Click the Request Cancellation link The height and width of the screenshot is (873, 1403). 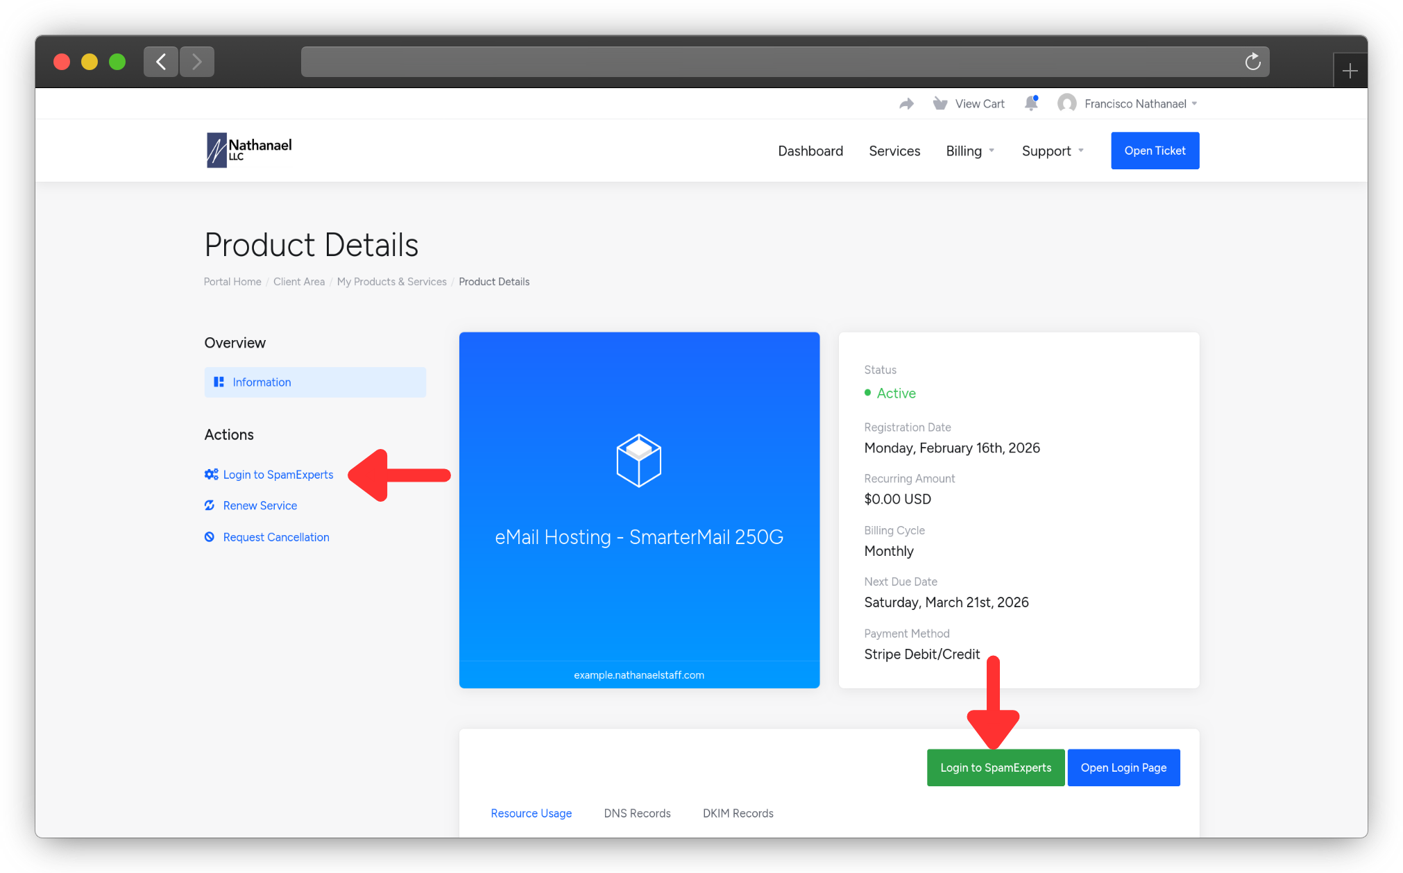(x=275, y=537)
